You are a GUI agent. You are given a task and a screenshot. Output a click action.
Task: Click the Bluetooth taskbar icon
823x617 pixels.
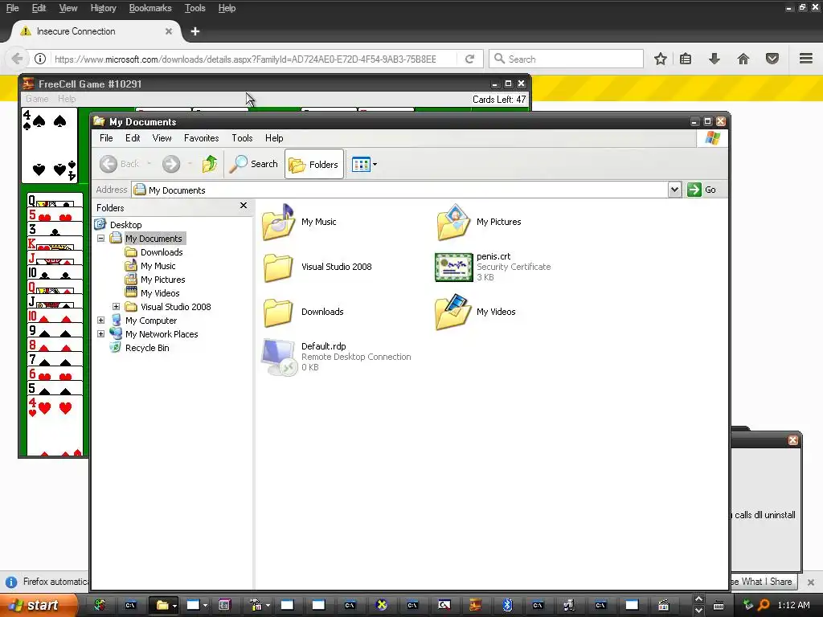click(x=507, y=605)
